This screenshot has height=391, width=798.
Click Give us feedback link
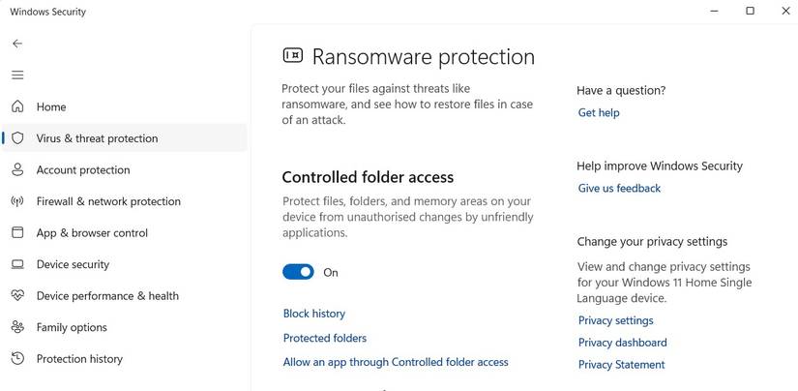tap(619, 188)
